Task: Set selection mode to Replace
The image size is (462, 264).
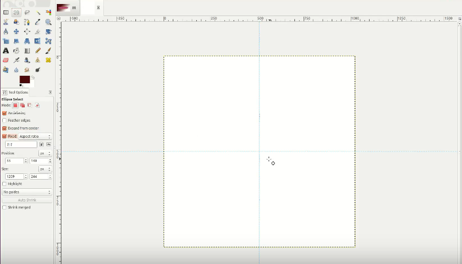Action: [15, 105]
